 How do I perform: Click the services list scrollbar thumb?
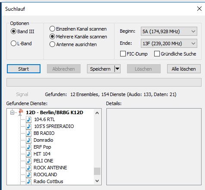coord(97,171)
